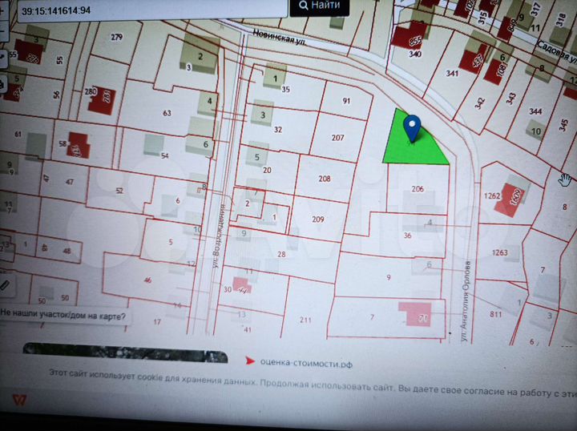Click the red arrow icon before оценка-стоимости.рф

click(x=249, y=362)
